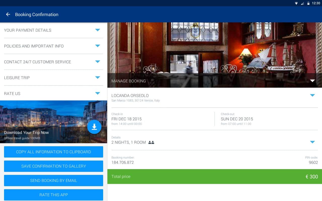Viewport: 322px width, 201px height.
Task: Expand Locanda Orseolo hotel details
Action: 312,95
